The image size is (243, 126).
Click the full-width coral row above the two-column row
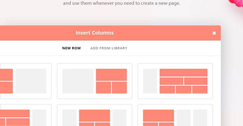[184, 73]
